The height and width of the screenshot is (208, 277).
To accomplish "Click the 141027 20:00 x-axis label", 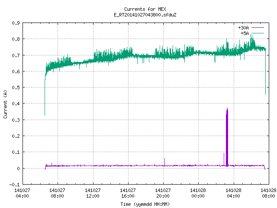I will pos(163,193).
